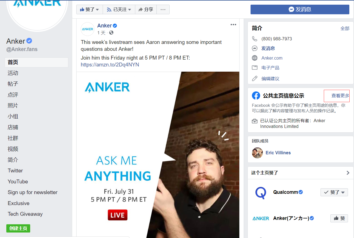
Task: Click the Messenger icon beside 发消息 link
Action: [x=255, y=48]
